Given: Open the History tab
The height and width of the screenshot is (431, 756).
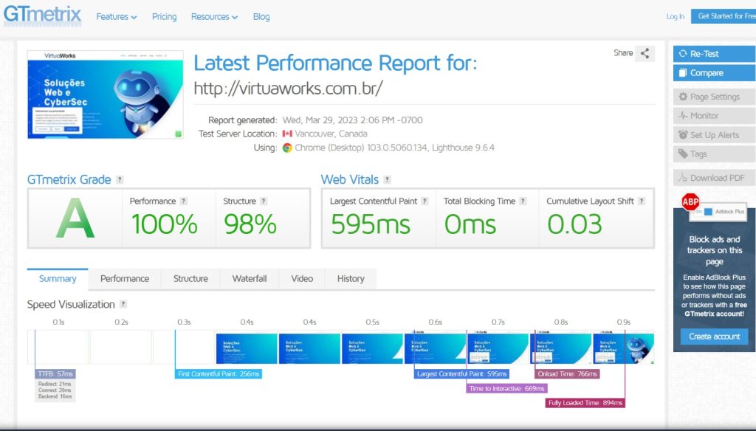Looking at the screenshot, I should [x=351, y=279].
